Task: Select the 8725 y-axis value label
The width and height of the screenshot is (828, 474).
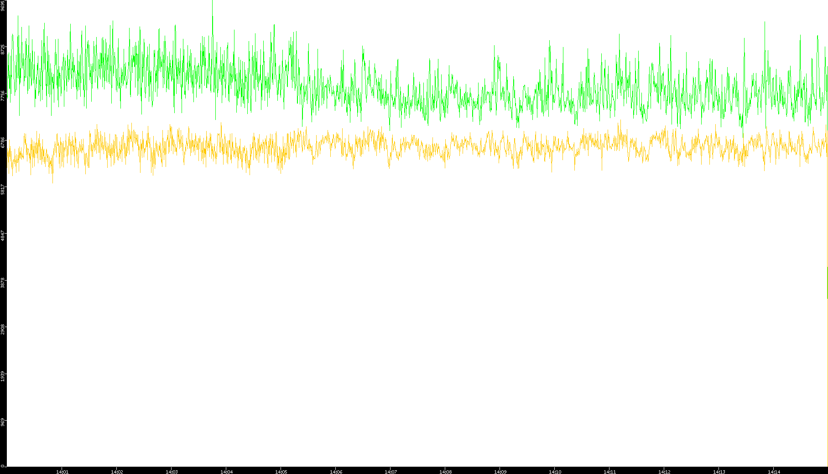Action: coord(3,49)
